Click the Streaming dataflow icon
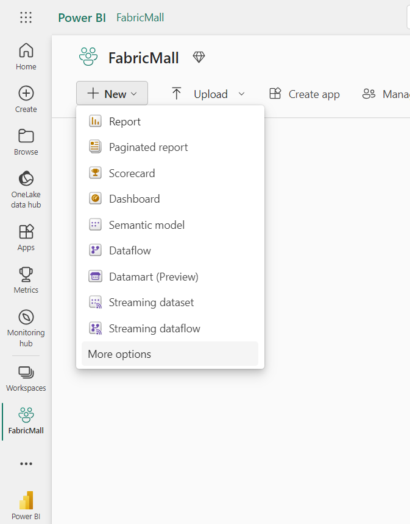 tap(95, 328)
